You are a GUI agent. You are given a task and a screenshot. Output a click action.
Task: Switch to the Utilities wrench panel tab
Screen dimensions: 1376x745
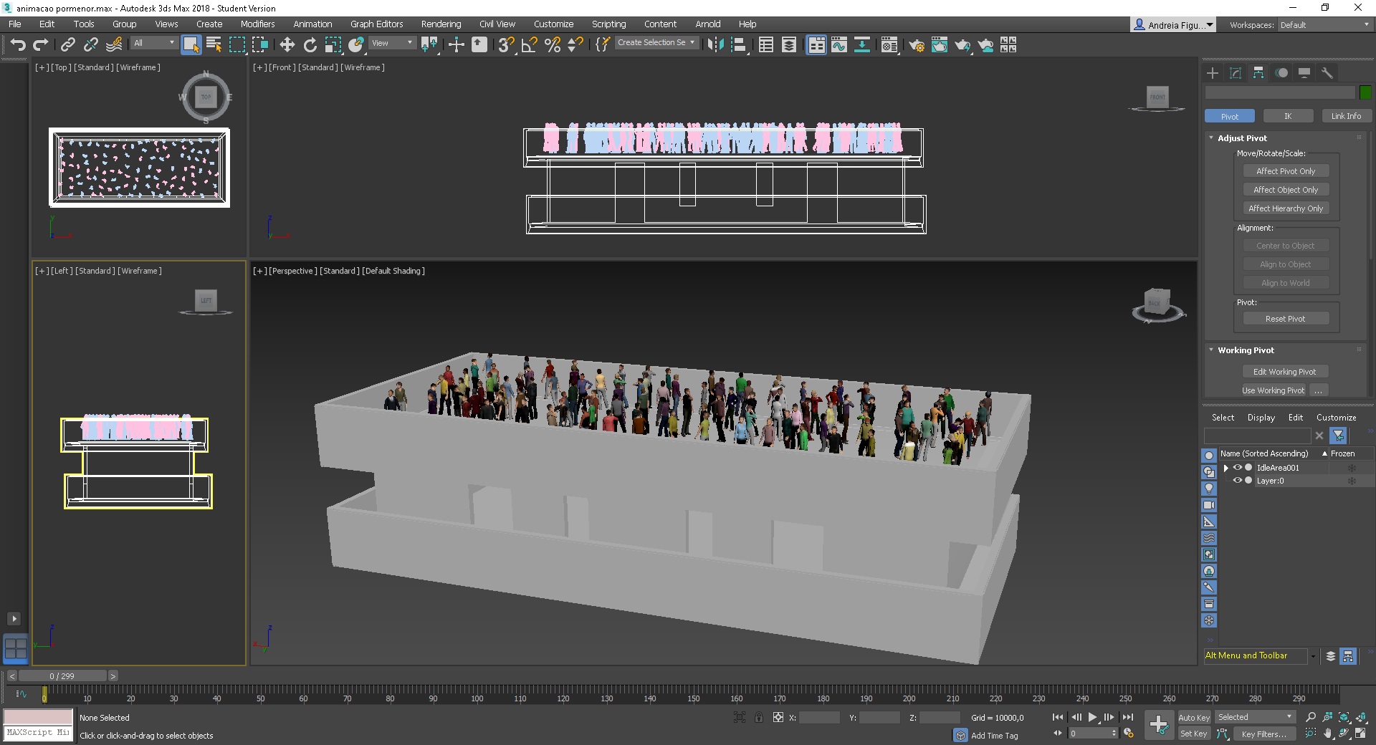pyautogui.click(x=1327, y=73)
